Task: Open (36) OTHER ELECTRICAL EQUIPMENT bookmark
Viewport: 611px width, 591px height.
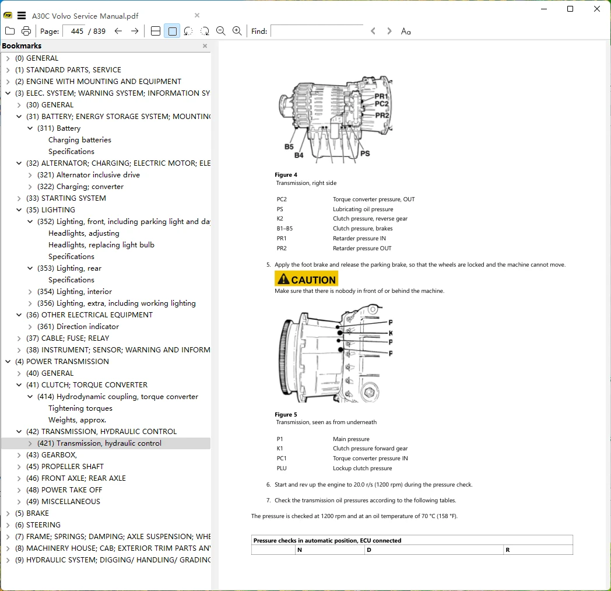Action: coord(90,315)
